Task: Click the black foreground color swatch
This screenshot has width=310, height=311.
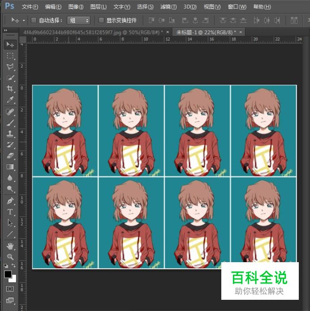Action: 8,274
